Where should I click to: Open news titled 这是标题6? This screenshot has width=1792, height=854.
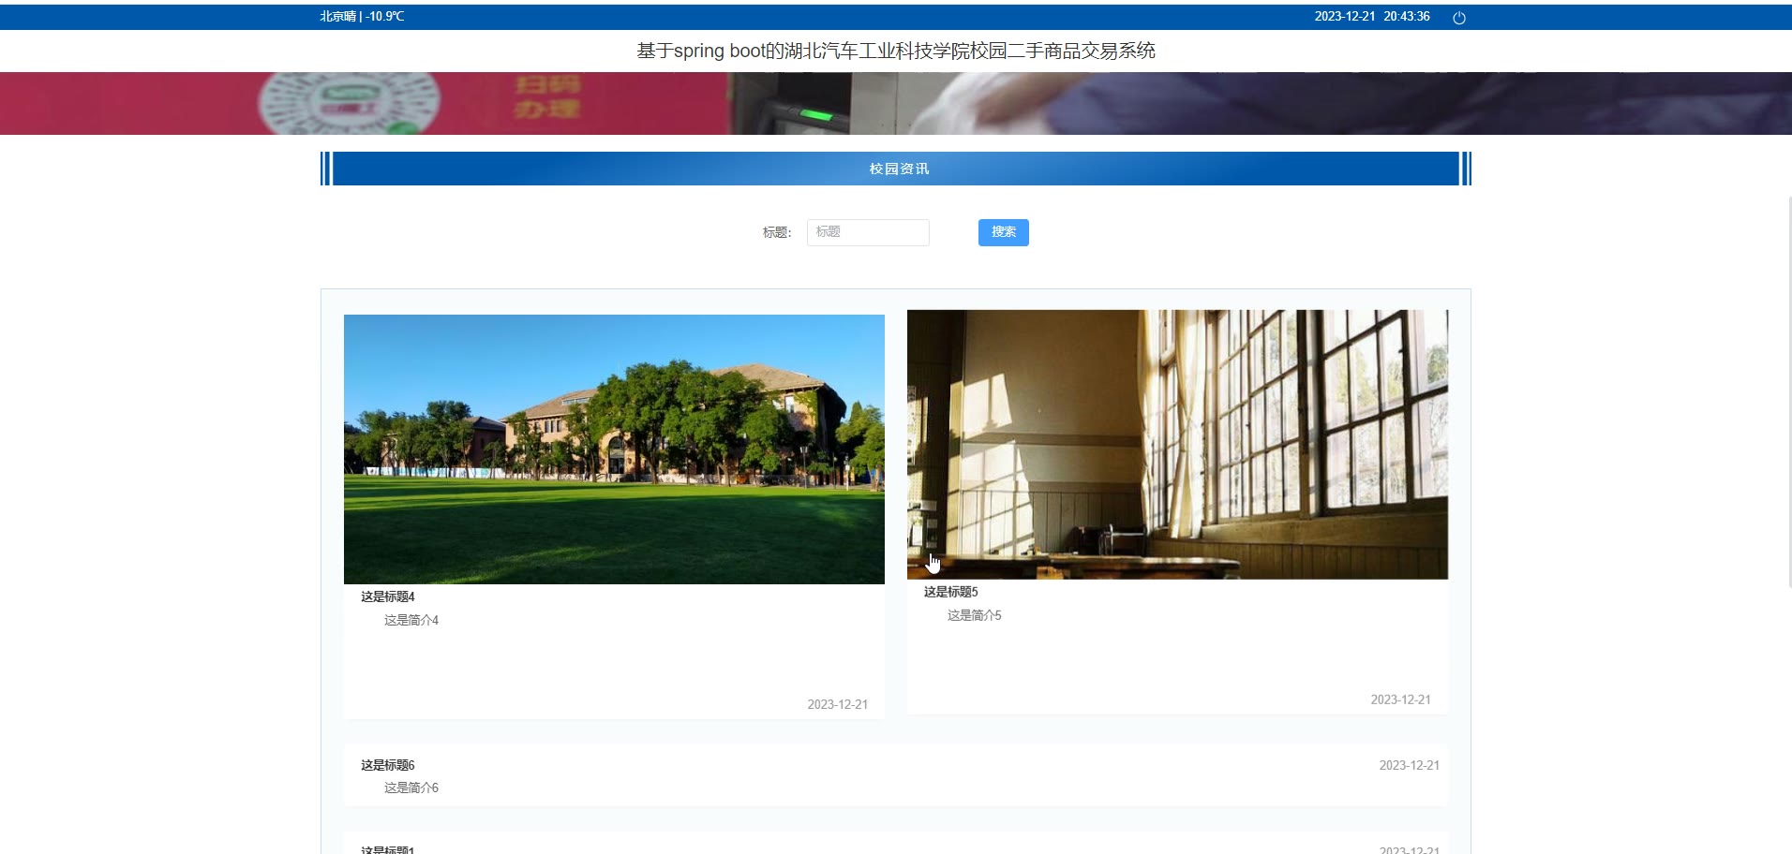click(388, 765)
